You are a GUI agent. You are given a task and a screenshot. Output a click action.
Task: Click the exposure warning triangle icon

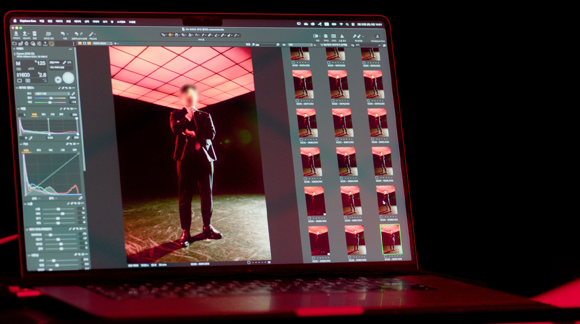coord(342,36)
